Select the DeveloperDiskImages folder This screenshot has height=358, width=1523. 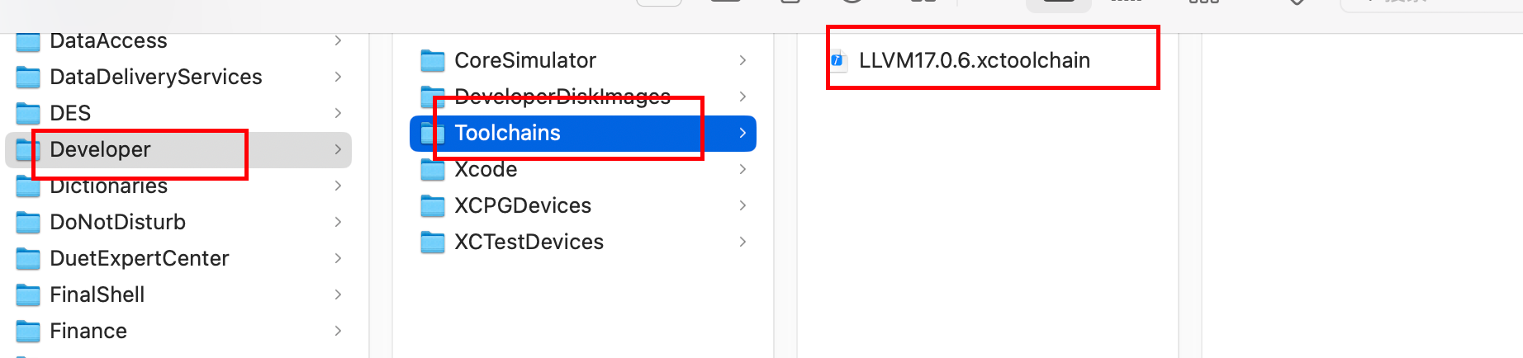(583, 97)
